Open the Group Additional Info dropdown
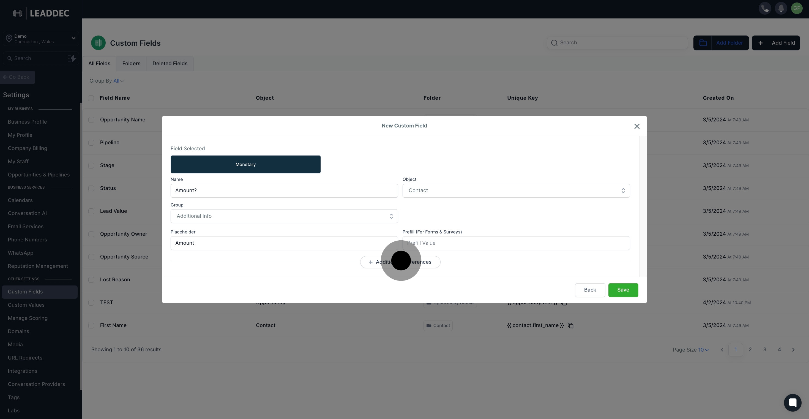The image size is (809, 419). [x=284, y=216]
